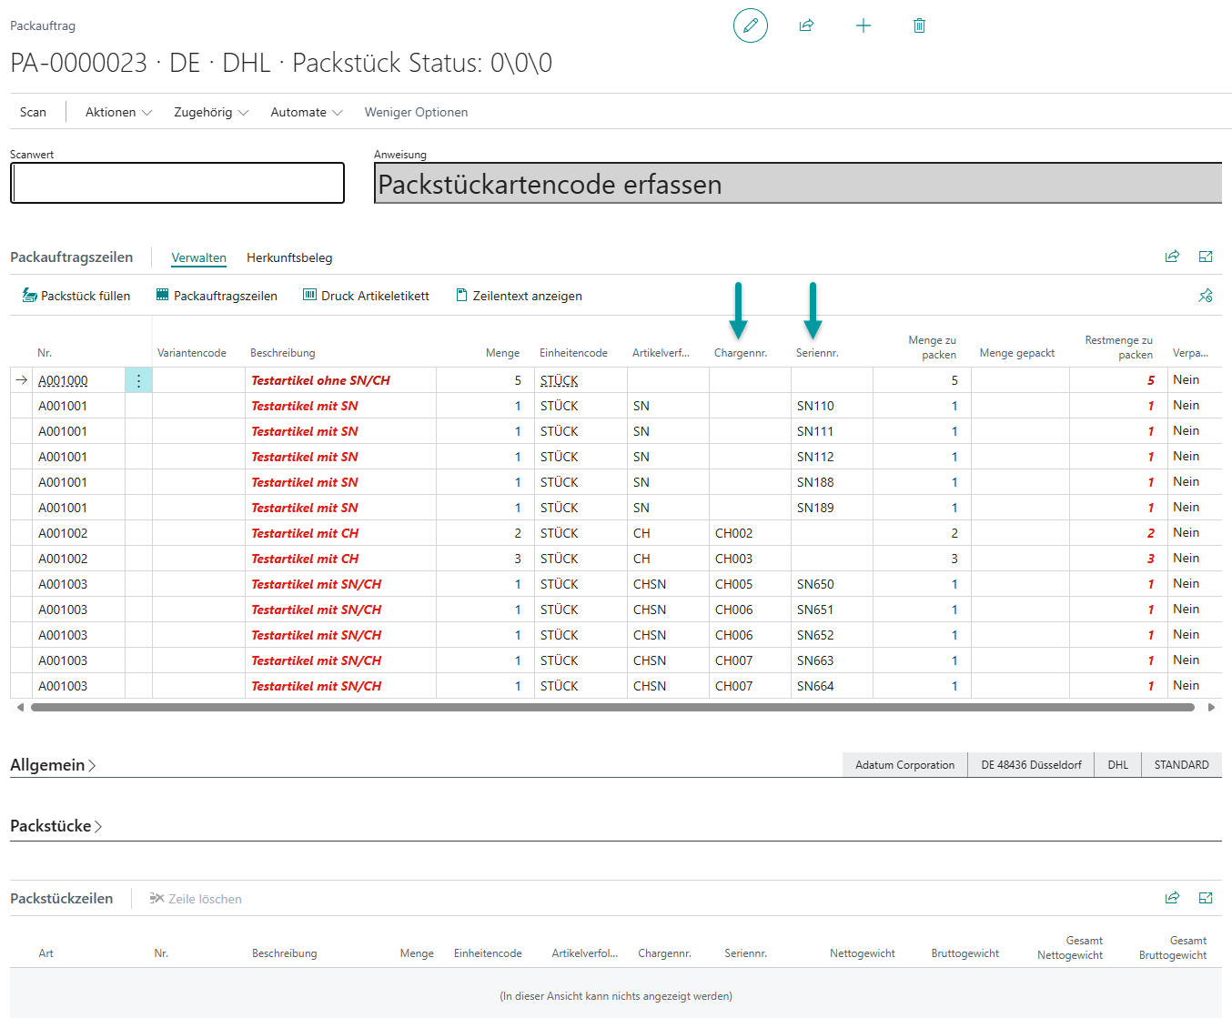Open the Zugehörig dropdown menu

tap(211, 112)
